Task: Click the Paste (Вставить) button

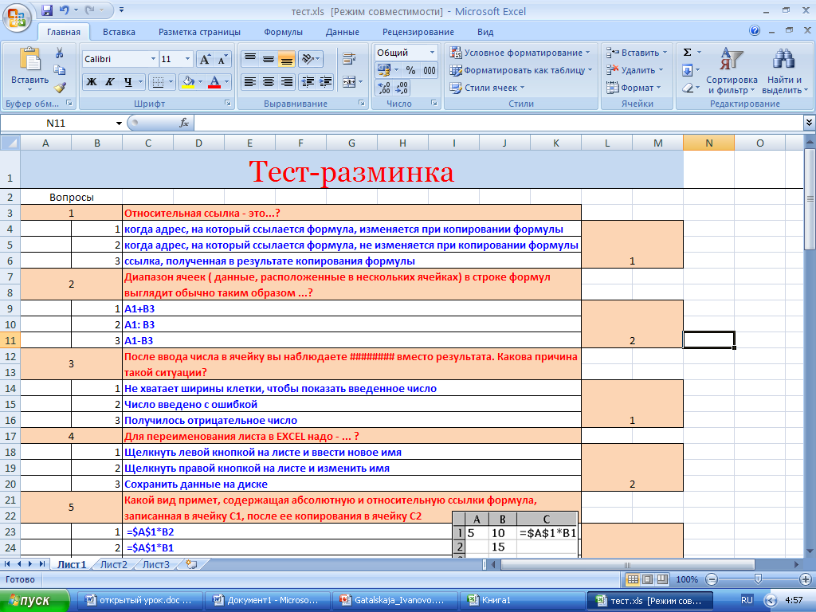Action: point(29,69)
